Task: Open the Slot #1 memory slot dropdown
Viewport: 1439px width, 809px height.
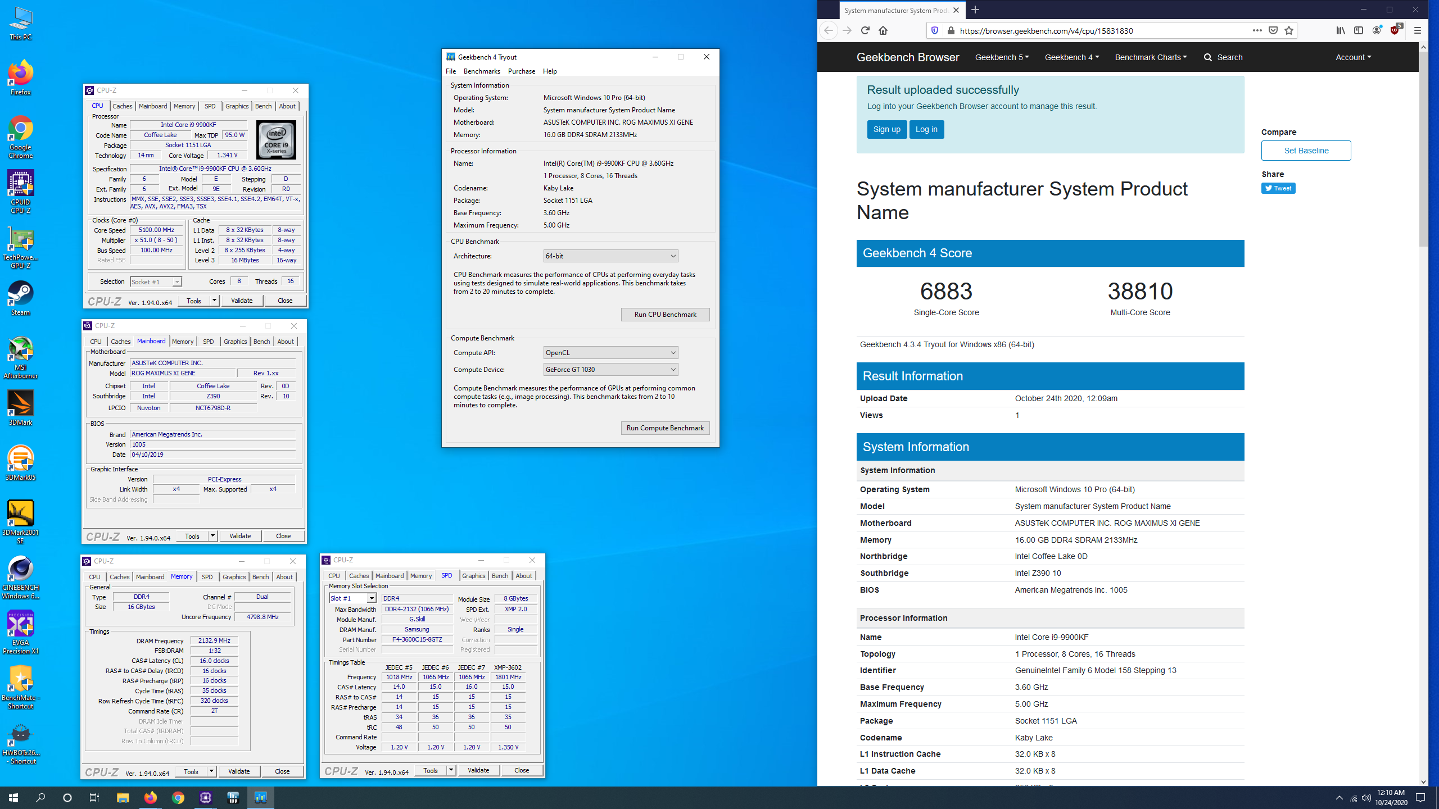Action: [352, 598]
